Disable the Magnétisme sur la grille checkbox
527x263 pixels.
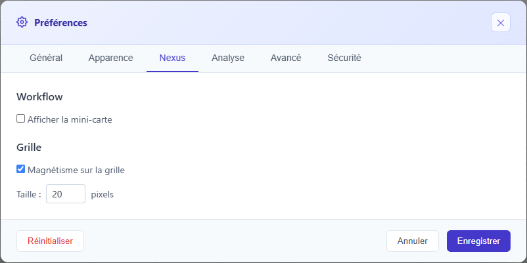tap(21, 169)
